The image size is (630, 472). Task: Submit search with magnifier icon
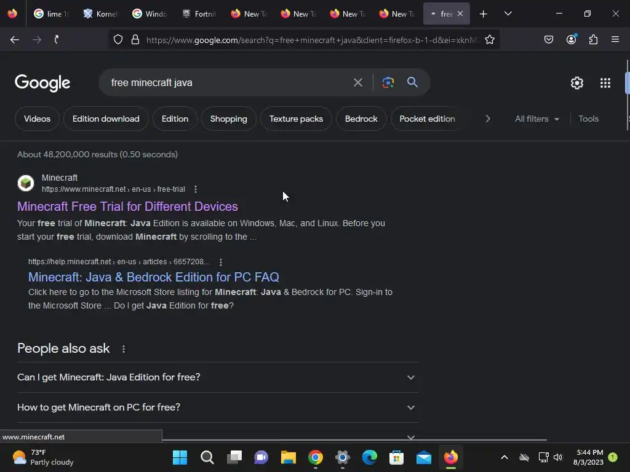click(x=412, y=82)
